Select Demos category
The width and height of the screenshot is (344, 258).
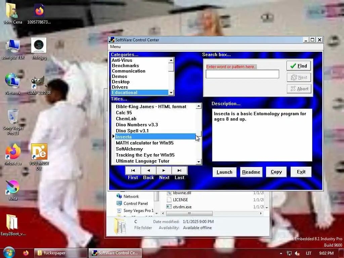tap(139, 76)
